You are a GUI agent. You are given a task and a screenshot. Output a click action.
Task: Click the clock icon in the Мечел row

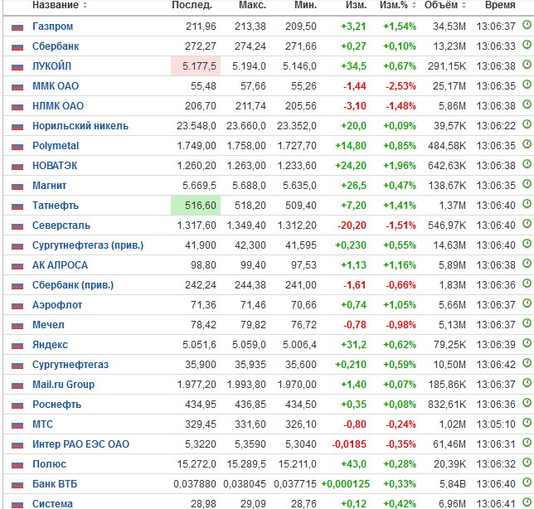pyautogui.click(x=527, y=323)
